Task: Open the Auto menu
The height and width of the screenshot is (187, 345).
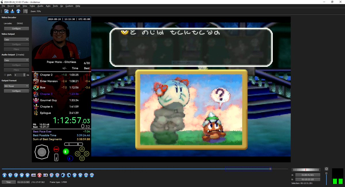Action: [48, 6]
